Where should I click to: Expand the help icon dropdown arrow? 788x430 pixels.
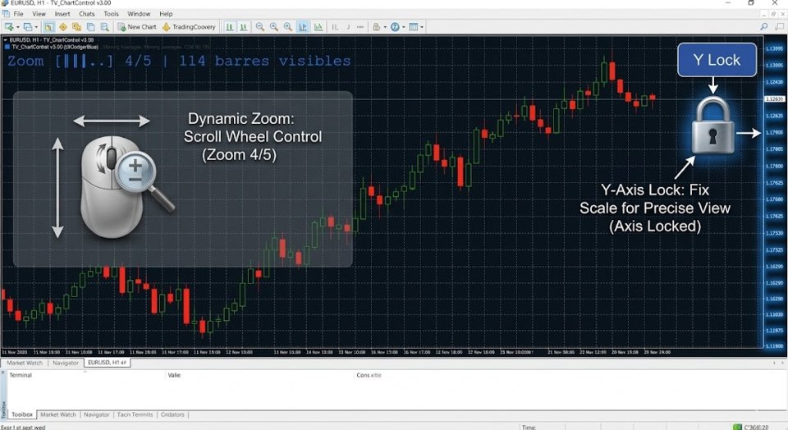(404, 27)
